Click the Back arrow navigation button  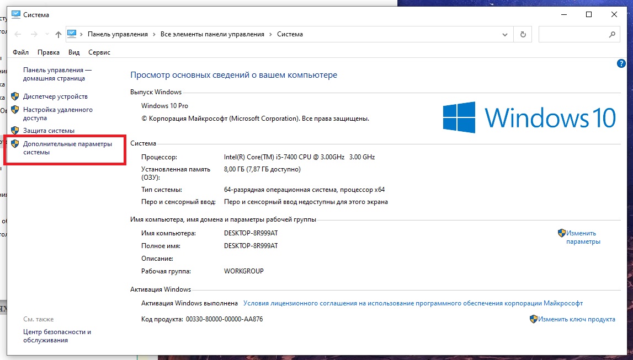coord(18,34)
